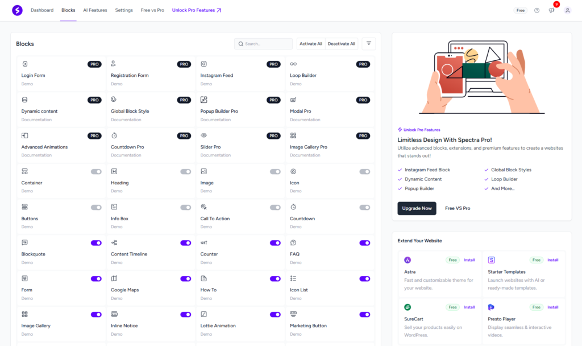This screenshot has height=346, width=582.
Task: Click the FAQ block icon
Action: tap(293, 242)
